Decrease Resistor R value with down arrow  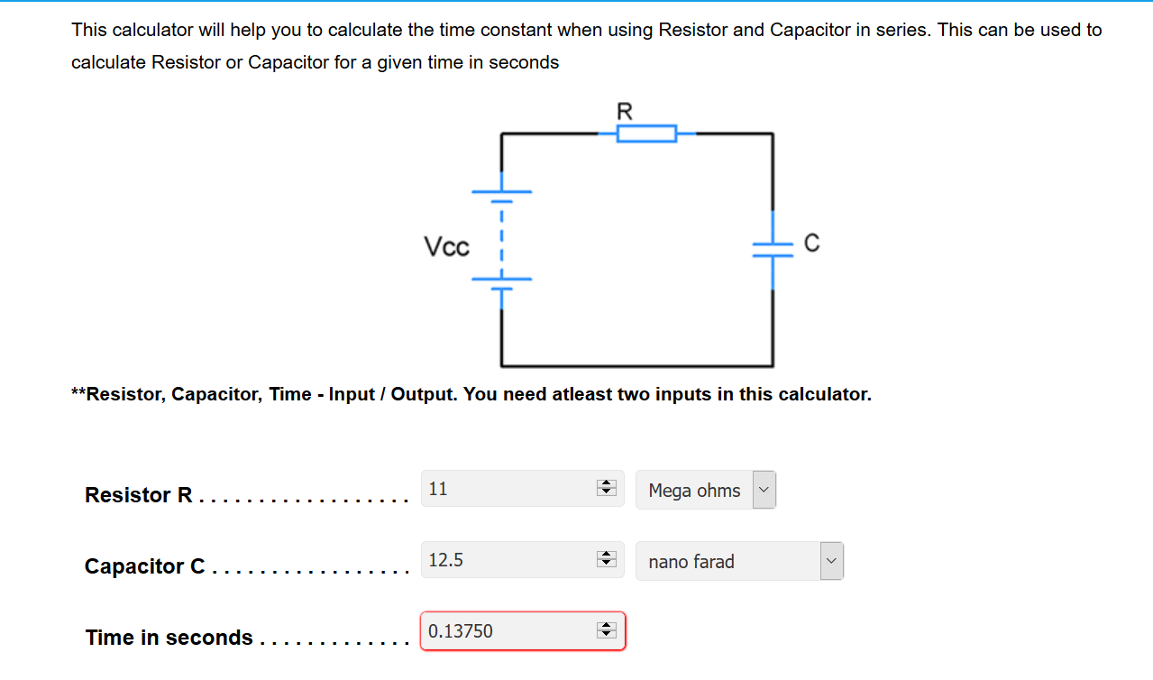pyautogui.click(x=607, y=492)
